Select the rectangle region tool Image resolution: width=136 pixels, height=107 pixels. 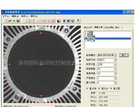click(x=28, y=21)
